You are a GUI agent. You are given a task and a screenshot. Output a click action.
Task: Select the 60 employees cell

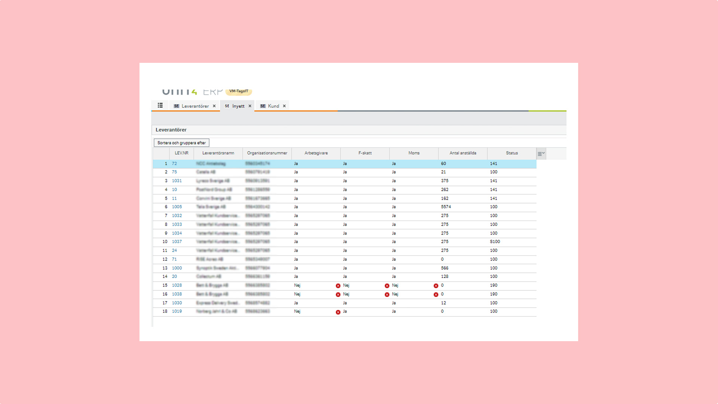click(463, 163)
